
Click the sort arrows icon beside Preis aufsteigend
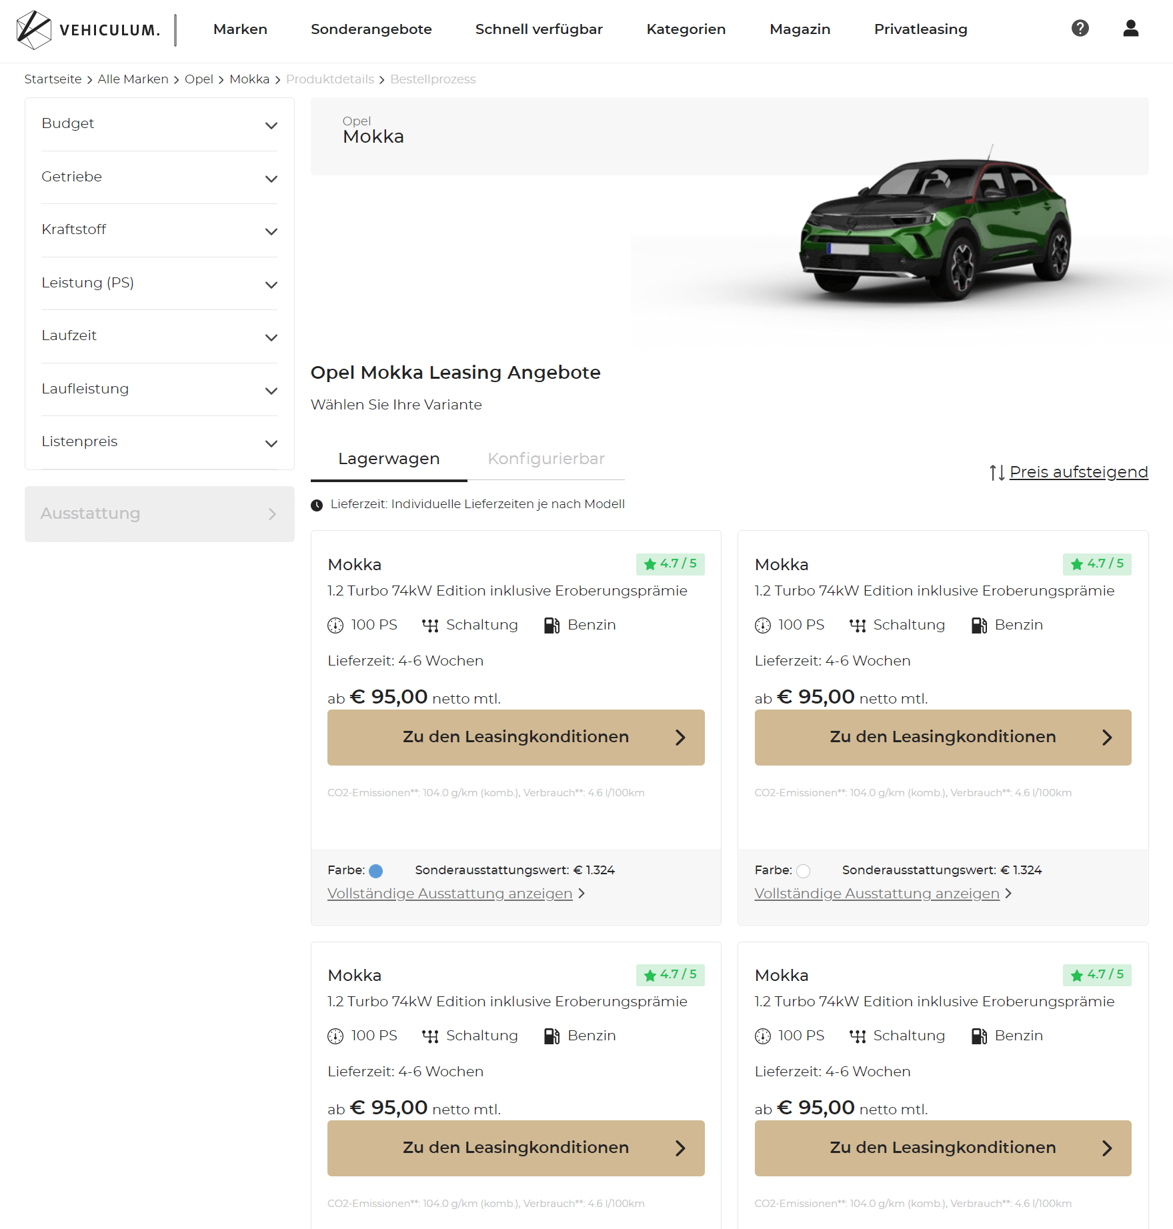[x=997, y=473]
